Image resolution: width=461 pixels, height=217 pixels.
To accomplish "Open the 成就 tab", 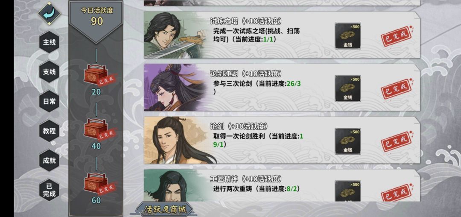I will [x=49, y=161].
